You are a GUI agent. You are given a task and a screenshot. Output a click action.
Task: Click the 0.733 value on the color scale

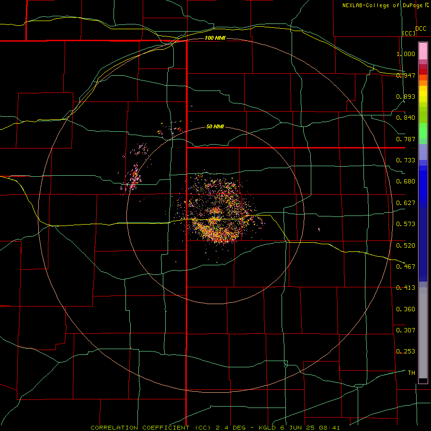tap(406, 160)
